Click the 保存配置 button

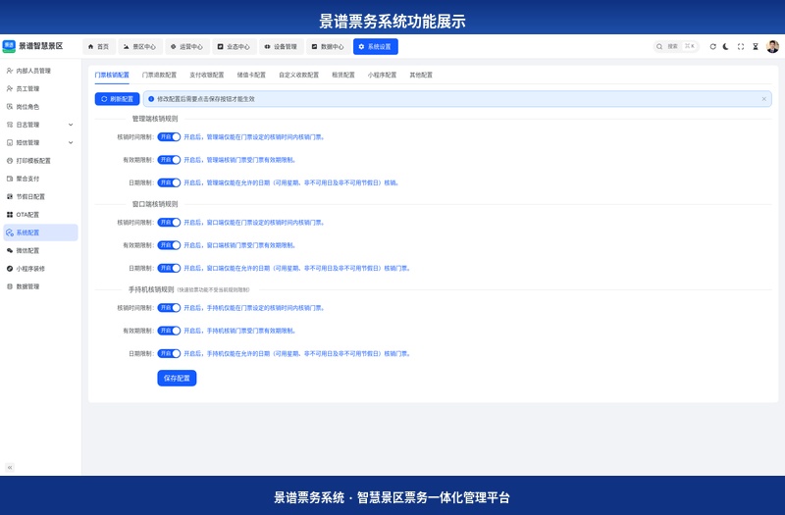177,379
